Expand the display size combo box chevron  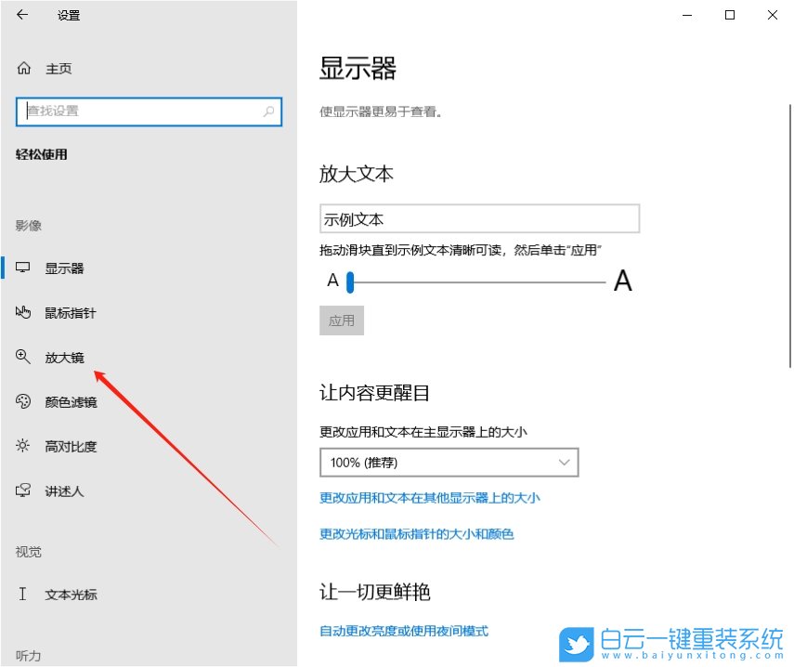[564, 462]
